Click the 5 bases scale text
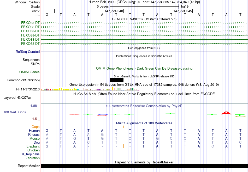The height and width of the screenshot is (172, 248). 103,7
